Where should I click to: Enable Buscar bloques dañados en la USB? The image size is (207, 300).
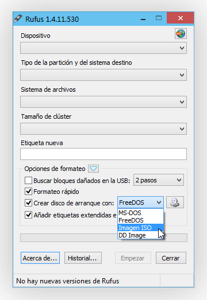[x=28, y=181]
